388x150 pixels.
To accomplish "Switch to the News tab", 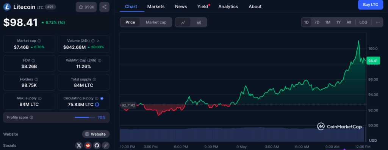I will tap(181, 7).
